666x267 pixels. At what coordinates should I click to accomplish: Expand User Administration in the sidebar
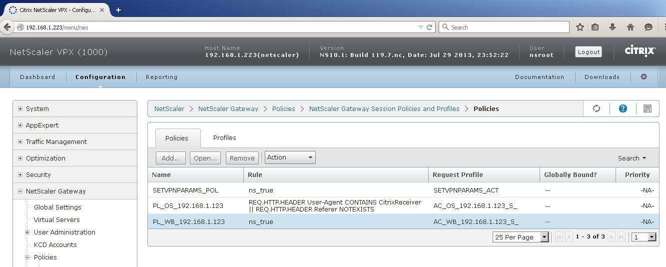27,232
